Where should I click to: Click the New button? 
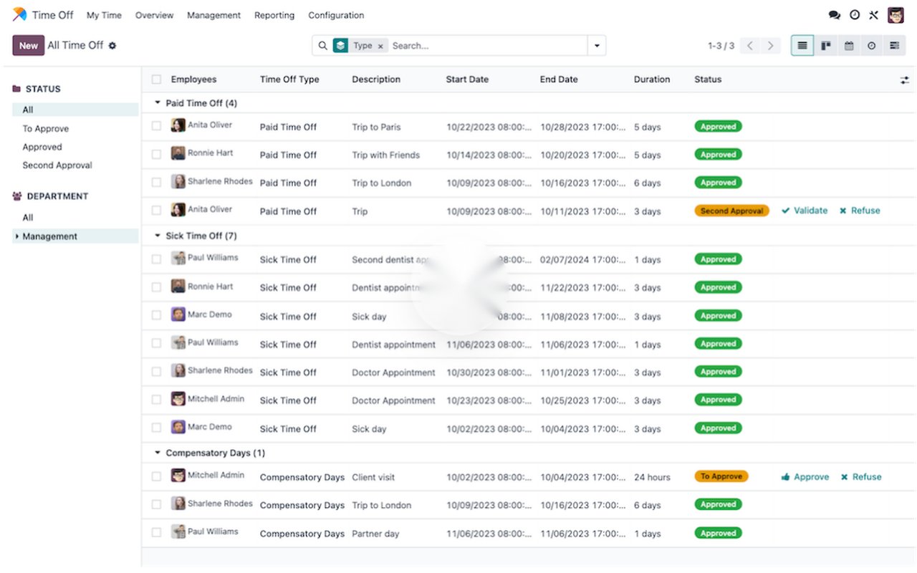[29, 46]
